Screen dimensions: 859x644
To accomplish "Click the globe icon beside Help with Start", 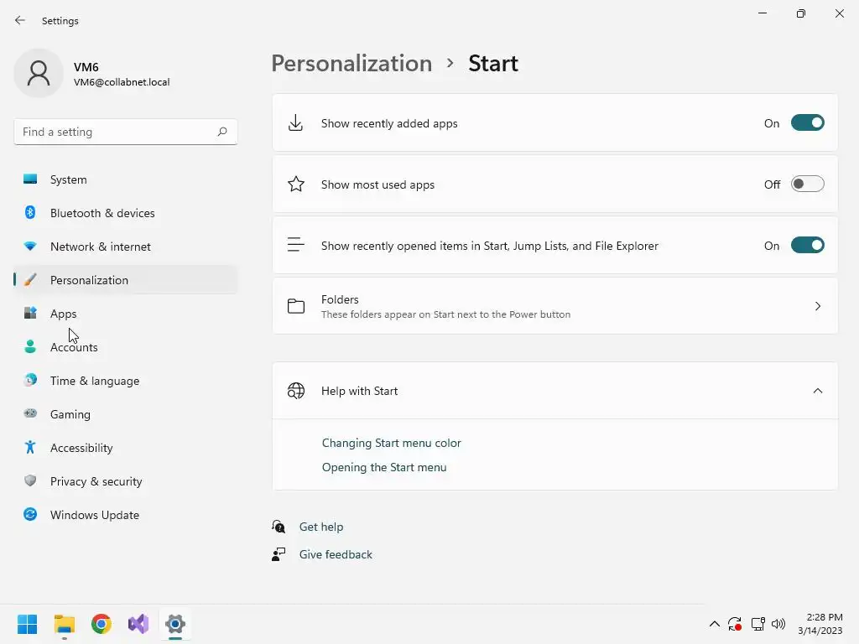I will [296, 391].
